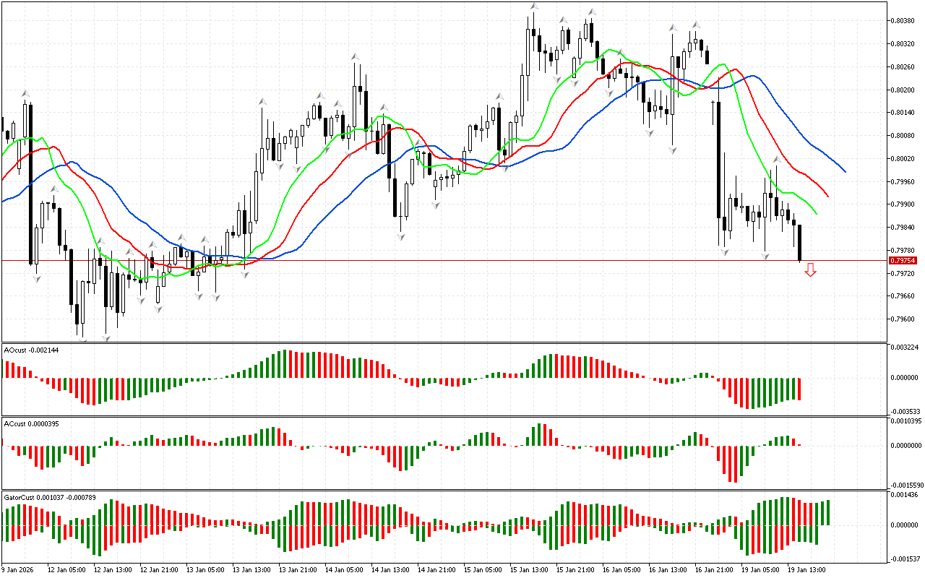Click the right end of the blue Alligator line
Screen dimensions: 925x578
click(844, 171)
